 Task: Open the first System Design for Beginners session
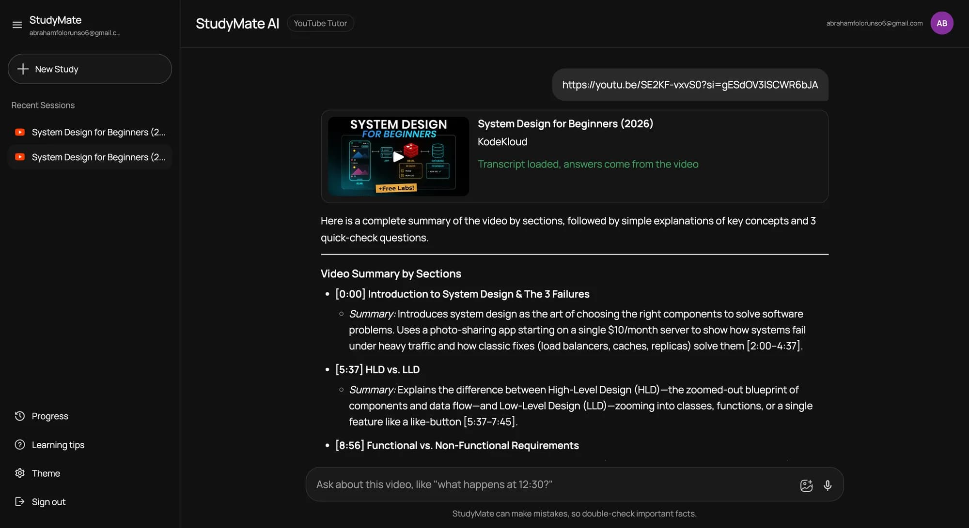tap(90, 132)
